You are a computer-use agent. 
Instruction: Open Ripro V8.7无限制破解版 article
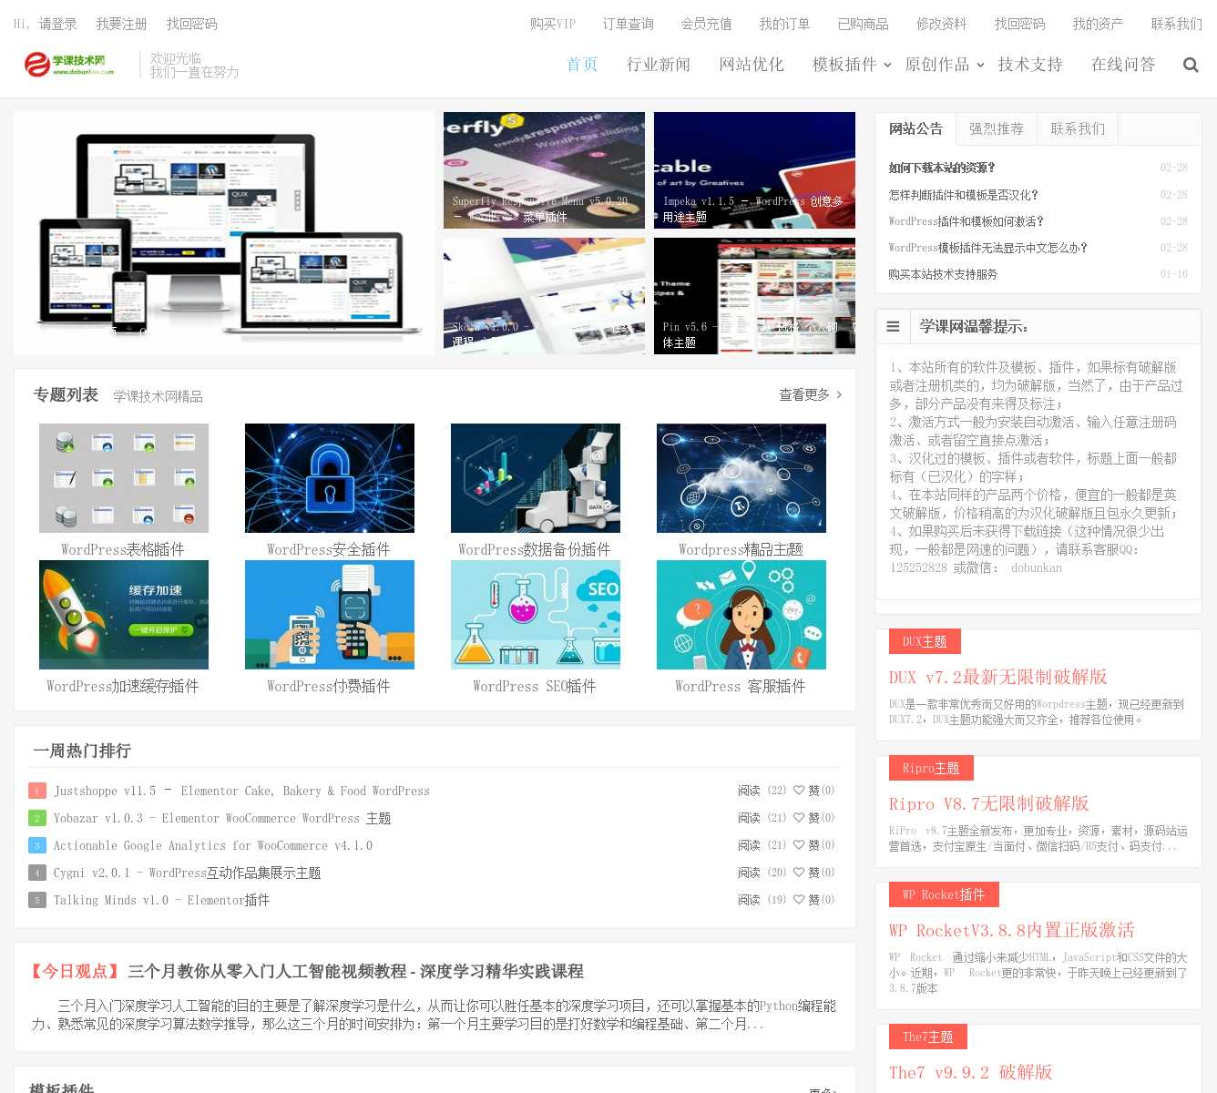989,803
